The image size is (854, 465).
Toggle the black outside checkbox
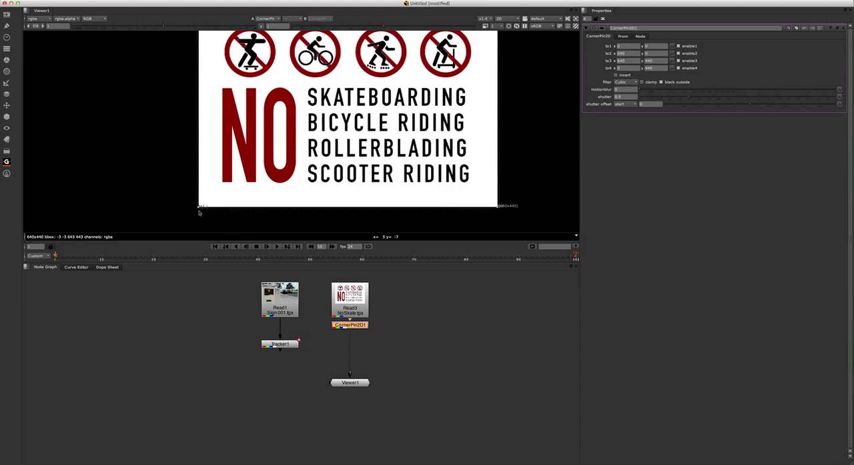(x=661, y=82)
